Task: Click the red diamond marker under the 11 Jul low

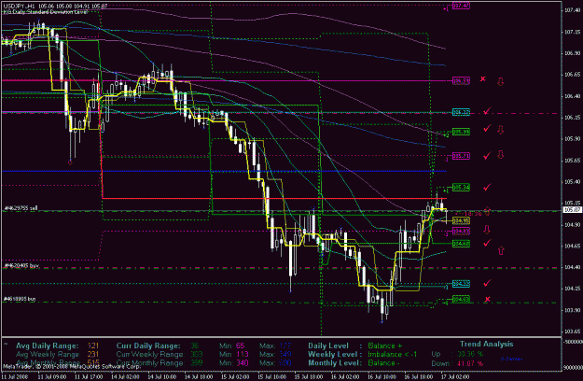Action: (x=70, y=162)
